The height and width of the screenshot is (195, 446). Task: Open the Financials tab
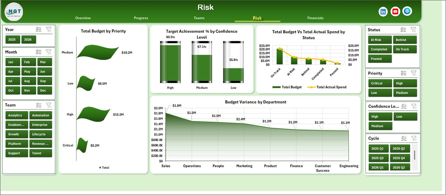pos(315,18)
